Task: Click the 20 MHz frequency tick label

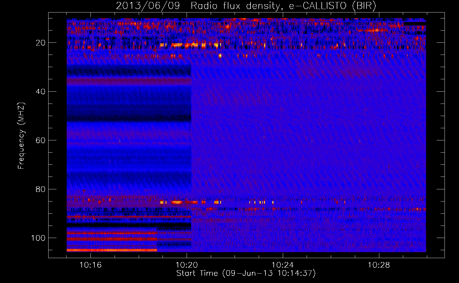Action: (41, 43)
